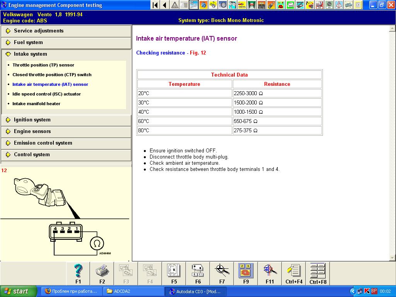Select Intake manifold heater entry

tap(36, 104)
